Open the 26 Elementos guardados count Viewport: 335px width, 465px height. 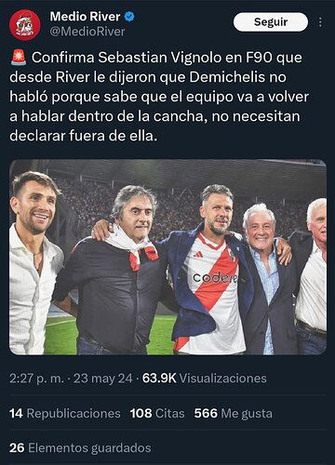[80, 447]
